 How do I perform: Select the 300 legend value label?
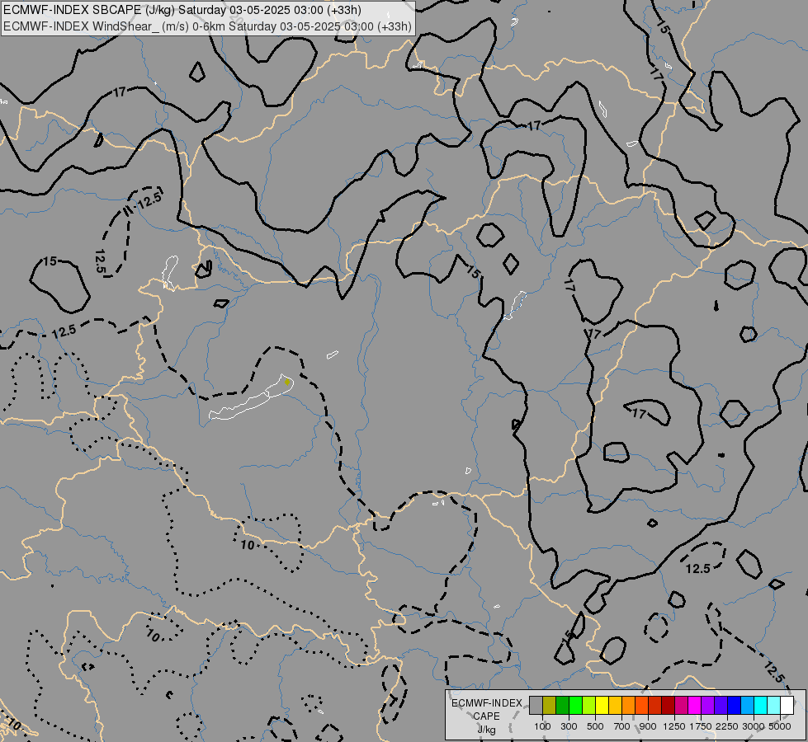pyautogui.click(x=569, y=726)
